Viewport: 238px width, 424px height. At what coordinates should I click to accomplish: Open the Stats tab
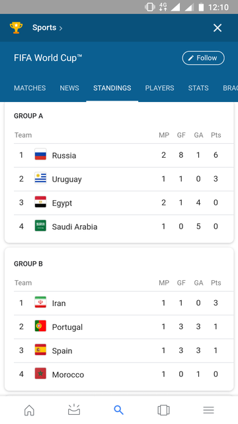coord(198,88)
